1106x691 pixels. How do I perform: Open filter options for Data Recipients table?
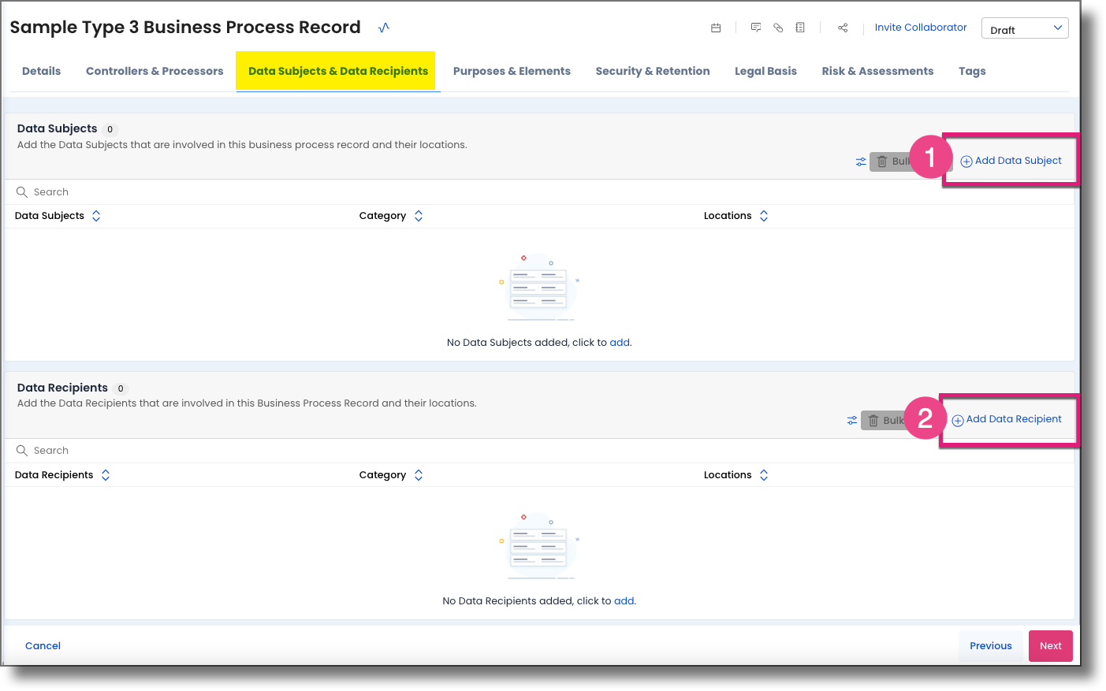[x=851, y=420]
